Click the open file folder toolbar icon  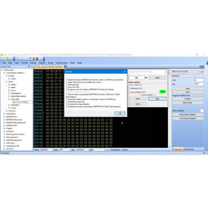pyautogui.click(x=7, y=59)
